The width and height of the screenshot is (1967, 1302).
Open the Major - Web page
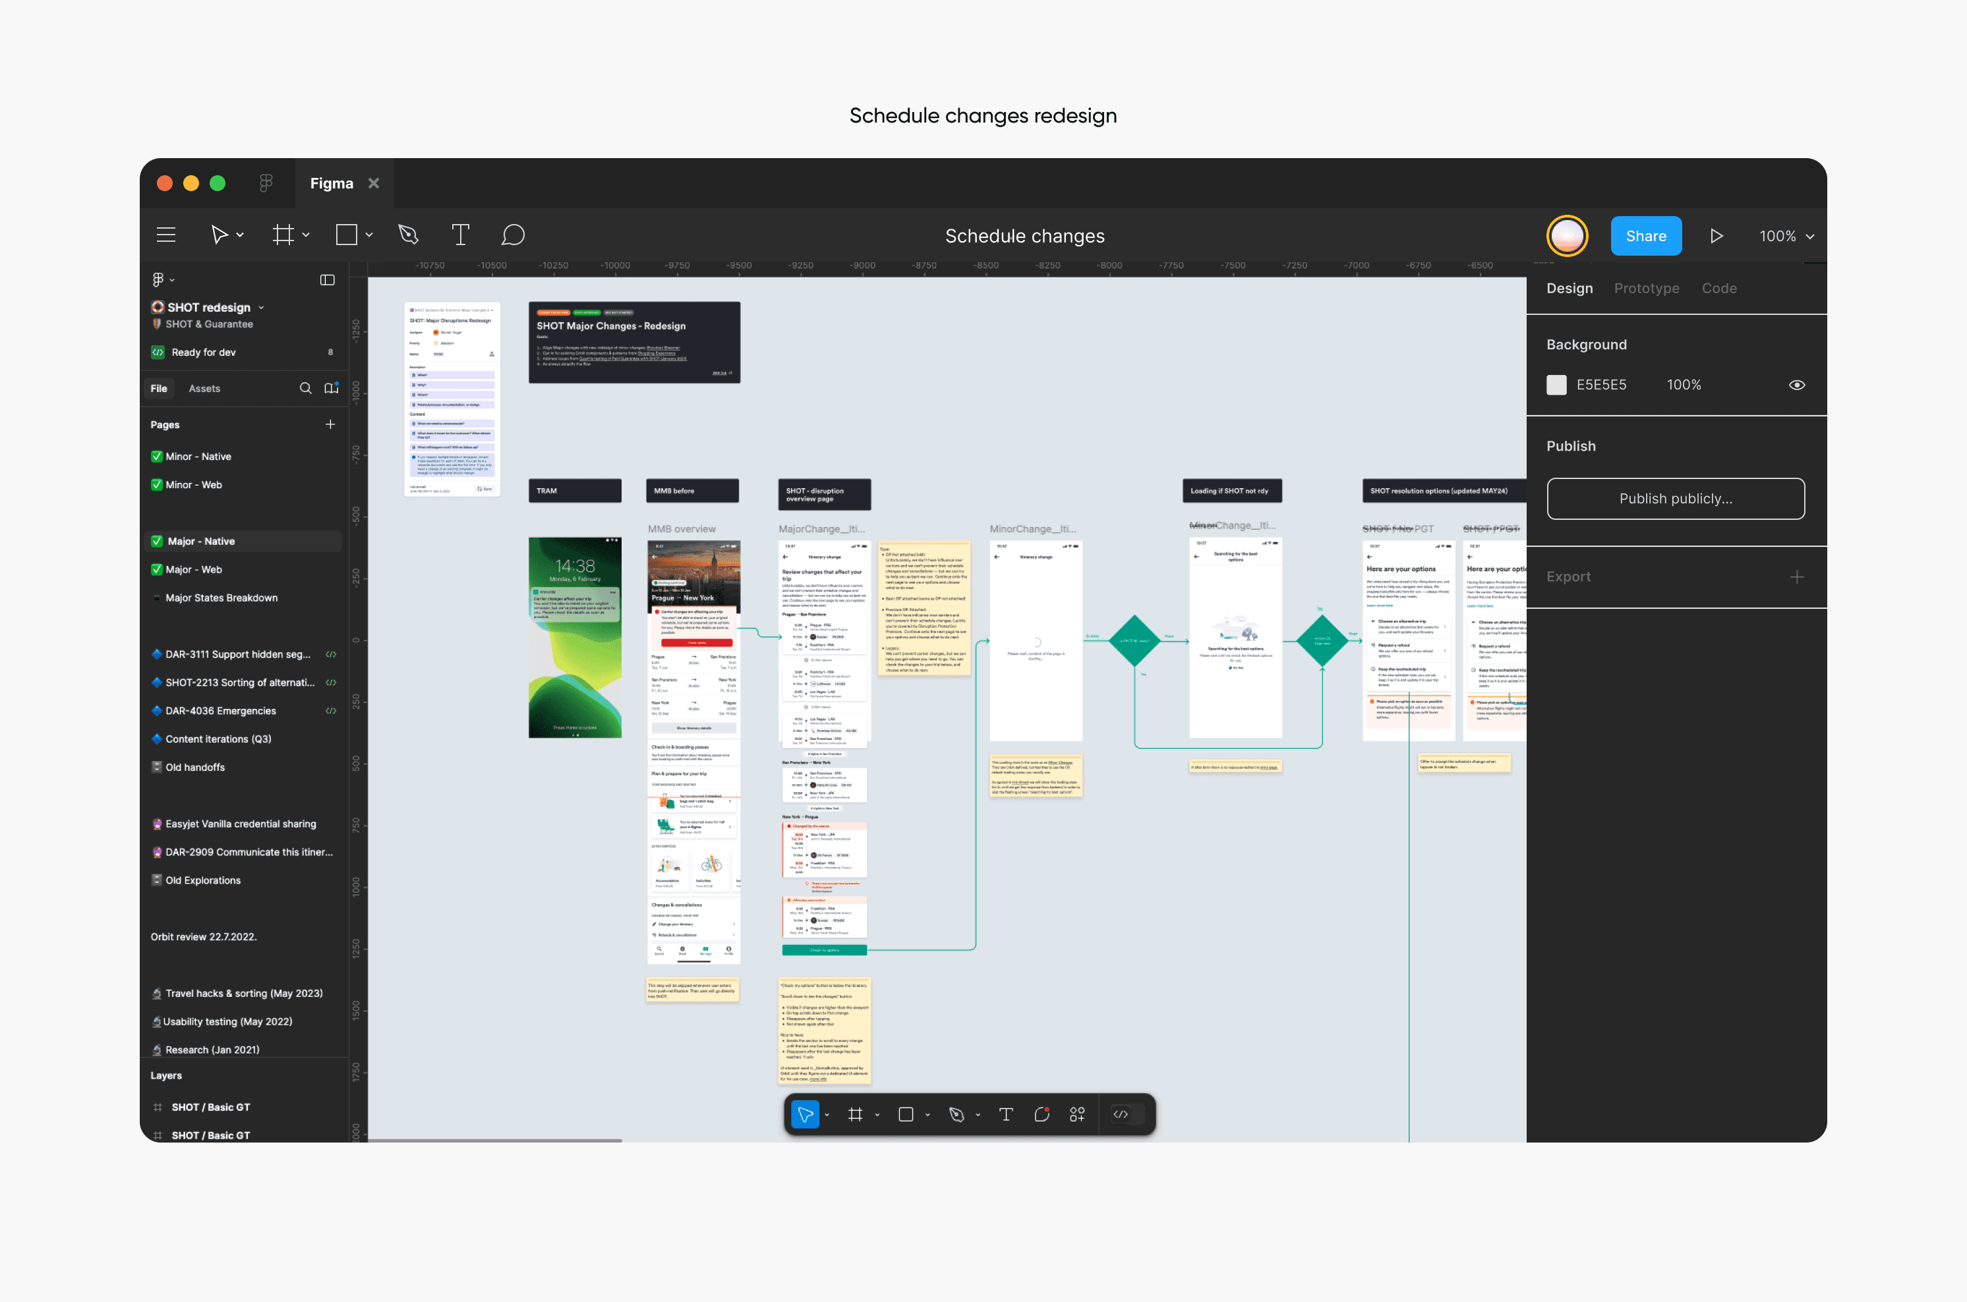pos(194,569)
